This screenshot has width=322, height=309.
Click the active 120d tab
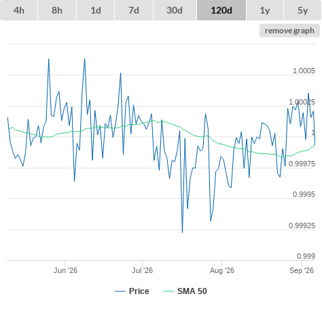(x=221, y=10)
